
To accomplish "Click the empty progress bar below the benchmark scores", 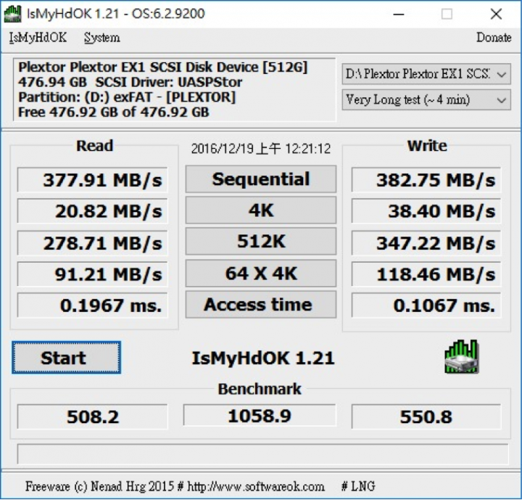I will coord(262,454).
